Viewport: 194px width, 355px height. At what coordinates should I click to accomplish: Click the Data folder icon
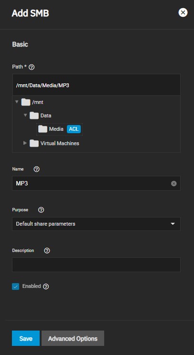[34, 115]
